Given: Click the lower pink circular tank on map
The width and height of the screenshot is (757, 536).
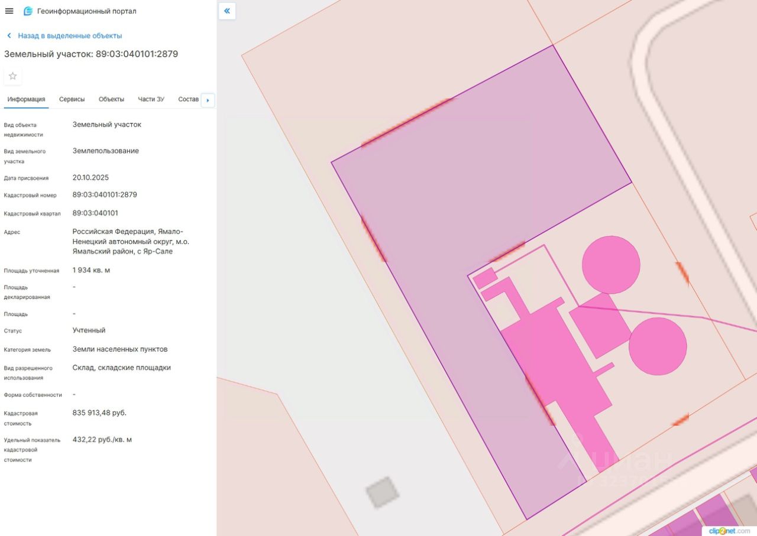Looking at the screenshot, I should tap(658, 346).
